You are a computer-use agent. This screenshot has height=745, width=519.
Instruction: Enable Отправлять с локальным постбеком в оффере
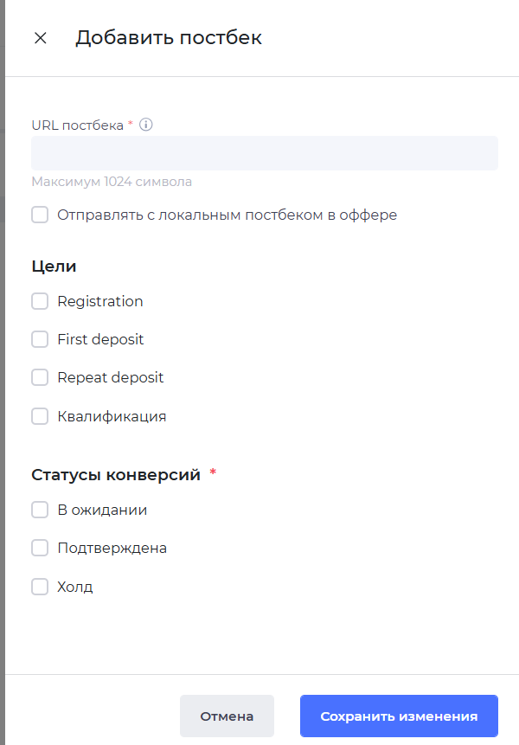coord(40,215)
